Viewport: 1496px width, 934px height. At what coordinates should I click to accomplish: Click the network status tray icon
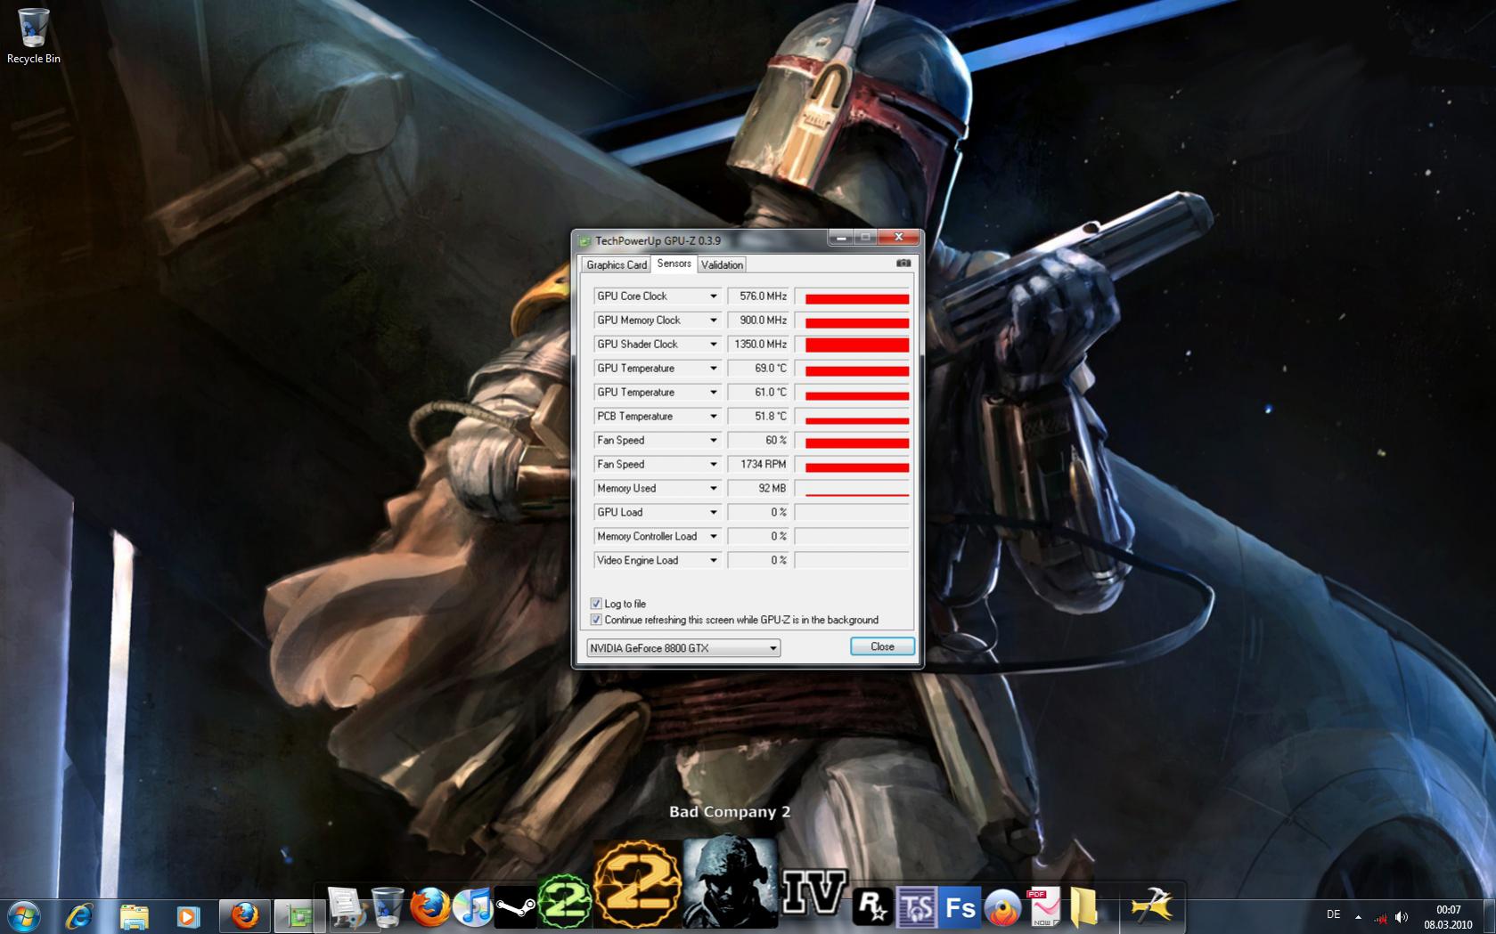1380,917
